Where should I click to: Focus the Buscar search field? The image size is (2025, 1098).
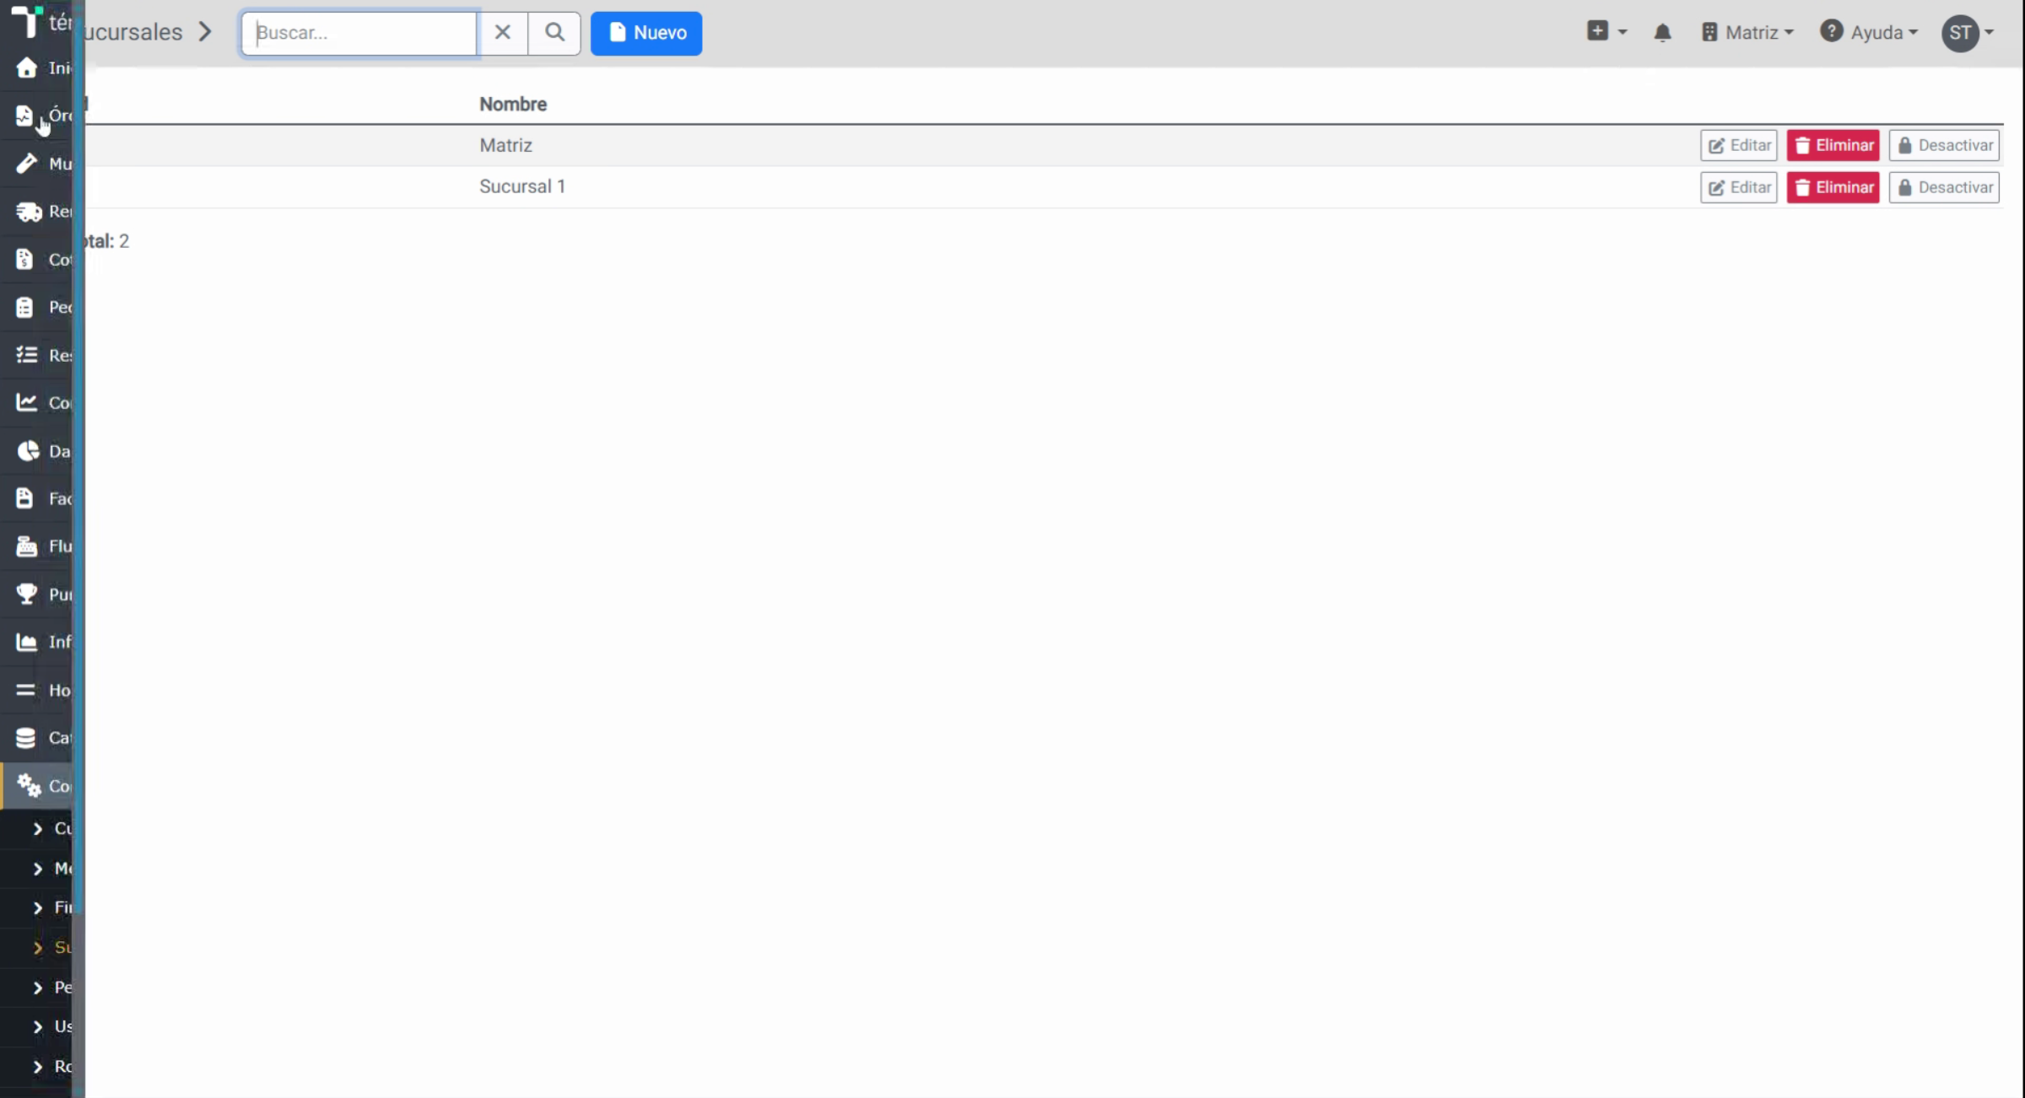[359, 33]
